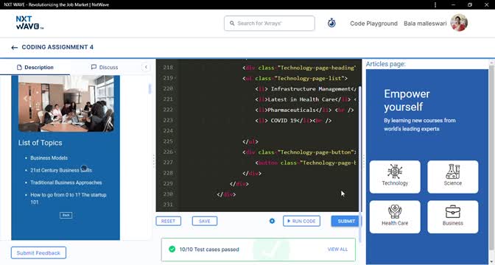495x265 pixels.
Task: Click Bala malleswari profile avatar
Action: (459, 23)
